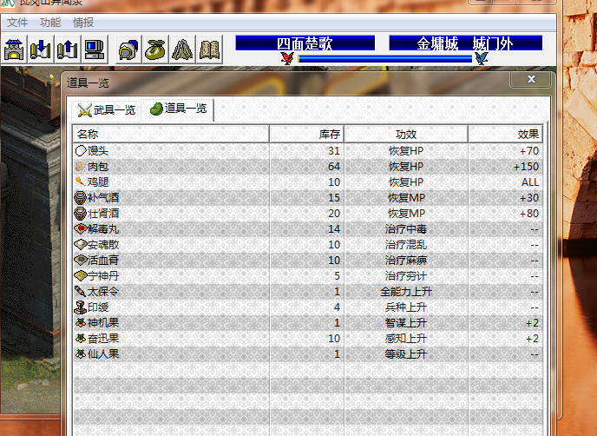Screen dimensions: 597x436
Task: Select the 道具一览 tab
Action: (179, 109)
